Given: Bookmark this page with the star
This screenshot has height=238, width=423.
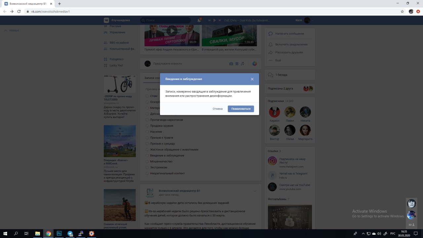Looking at the screenshot, I should (x=402, y=11).
